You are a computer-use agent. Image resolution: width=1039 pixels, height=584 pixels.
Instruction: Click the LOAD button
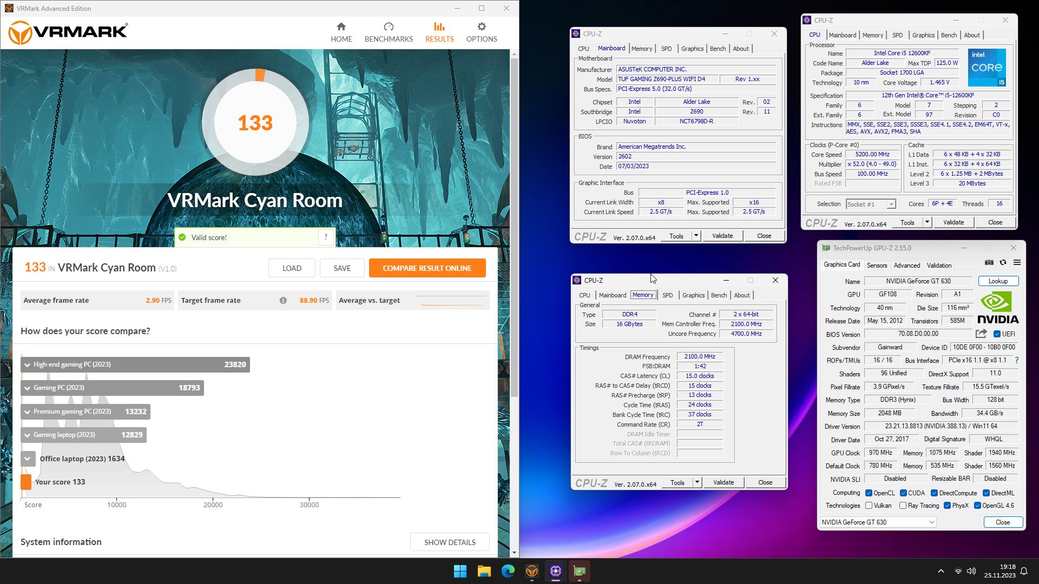click(292, 268)
